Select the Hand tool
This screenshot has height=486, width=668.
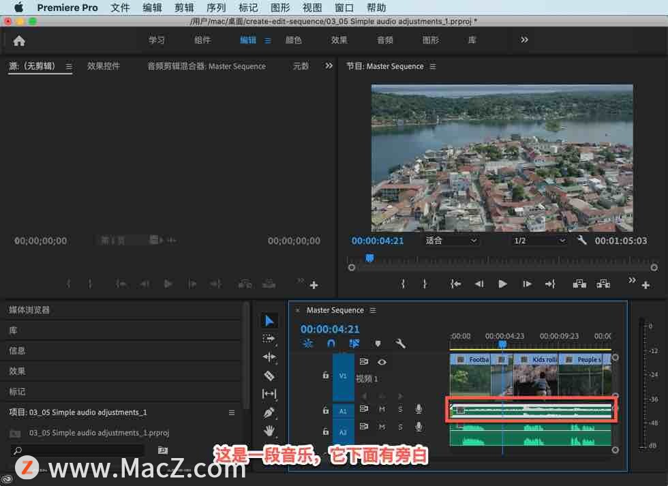pos(269,431)
